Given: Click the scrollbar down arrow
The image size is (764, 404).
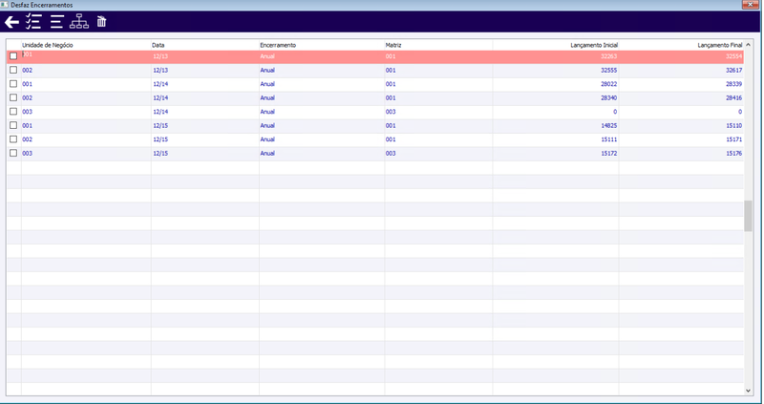Looking at the screenshot, I should [748, 391].
